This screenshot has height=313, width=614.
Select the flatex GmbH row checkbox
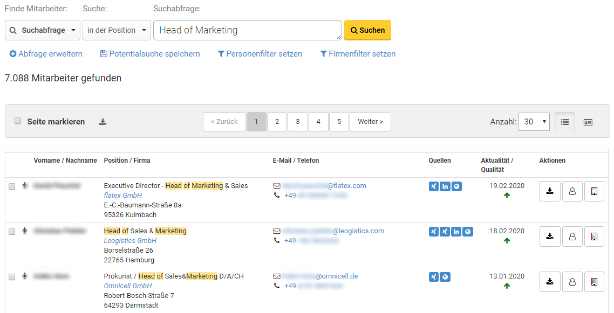[12, 186]
